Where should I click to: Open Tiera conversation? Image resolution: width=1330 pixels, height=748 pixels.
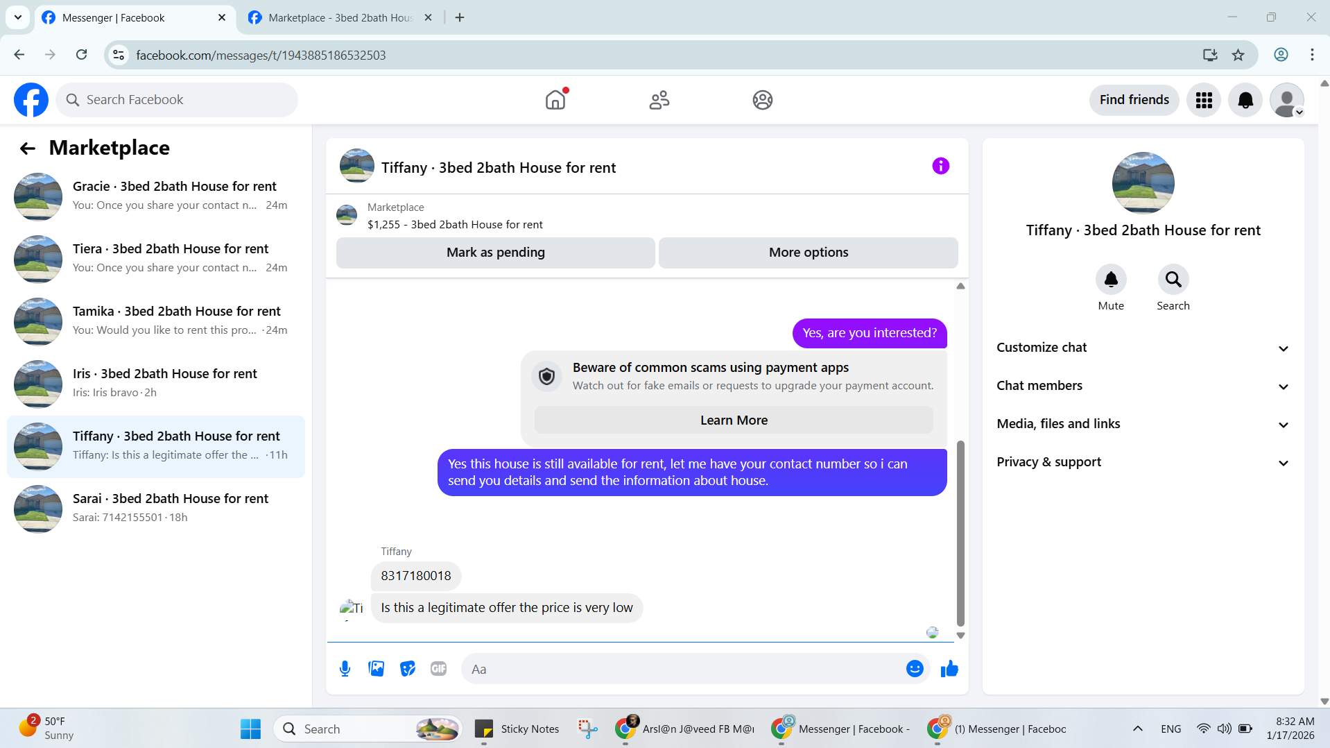[156, 258]
